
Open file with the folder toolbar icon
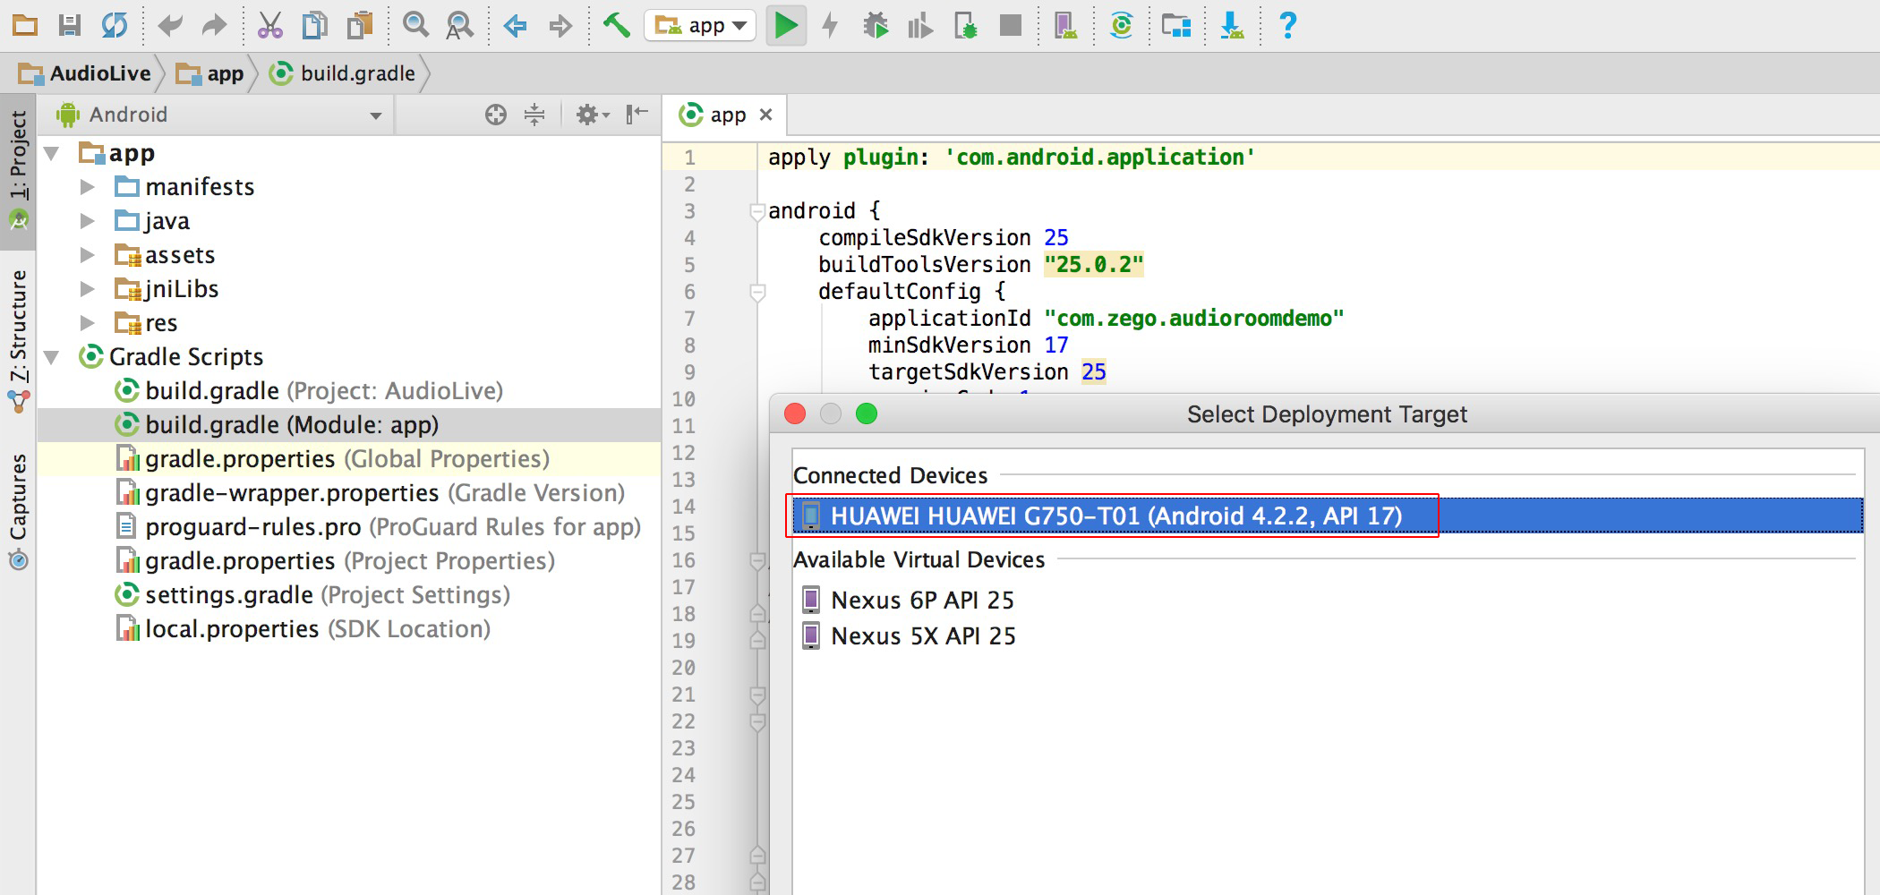click(25, 25)
